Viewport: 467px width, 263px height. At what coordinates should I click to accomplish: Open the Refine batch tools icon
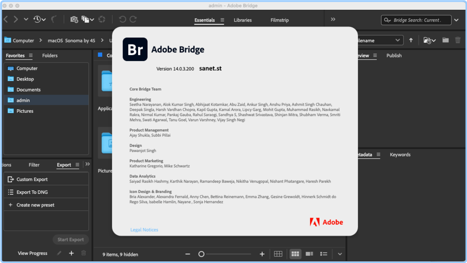click(x=88, y=19)
